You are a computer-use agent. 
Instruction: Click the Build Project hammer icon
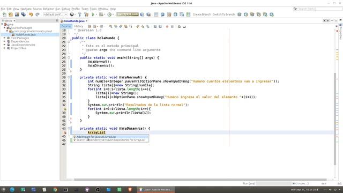point(80,14)
